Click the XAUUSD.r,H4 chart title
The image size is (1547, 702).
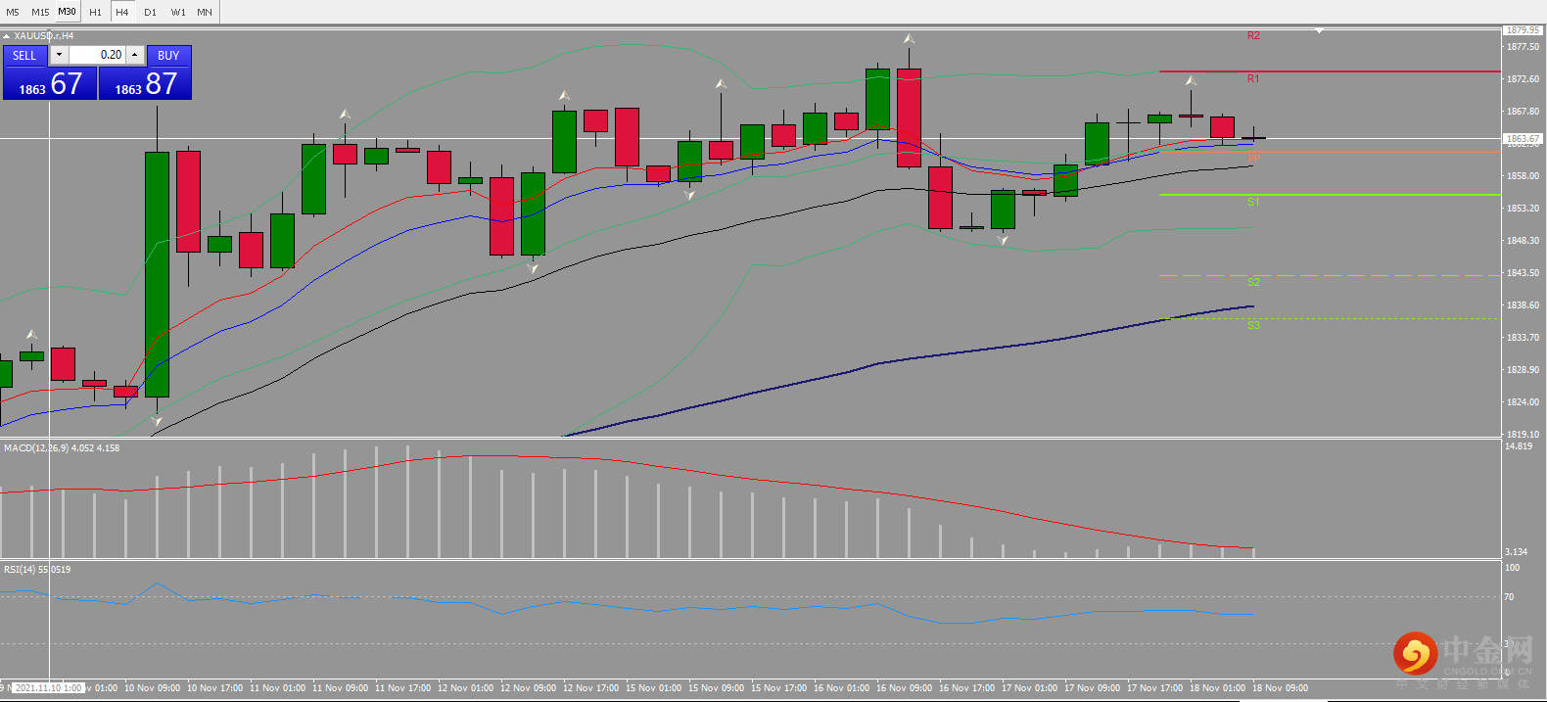43,36
